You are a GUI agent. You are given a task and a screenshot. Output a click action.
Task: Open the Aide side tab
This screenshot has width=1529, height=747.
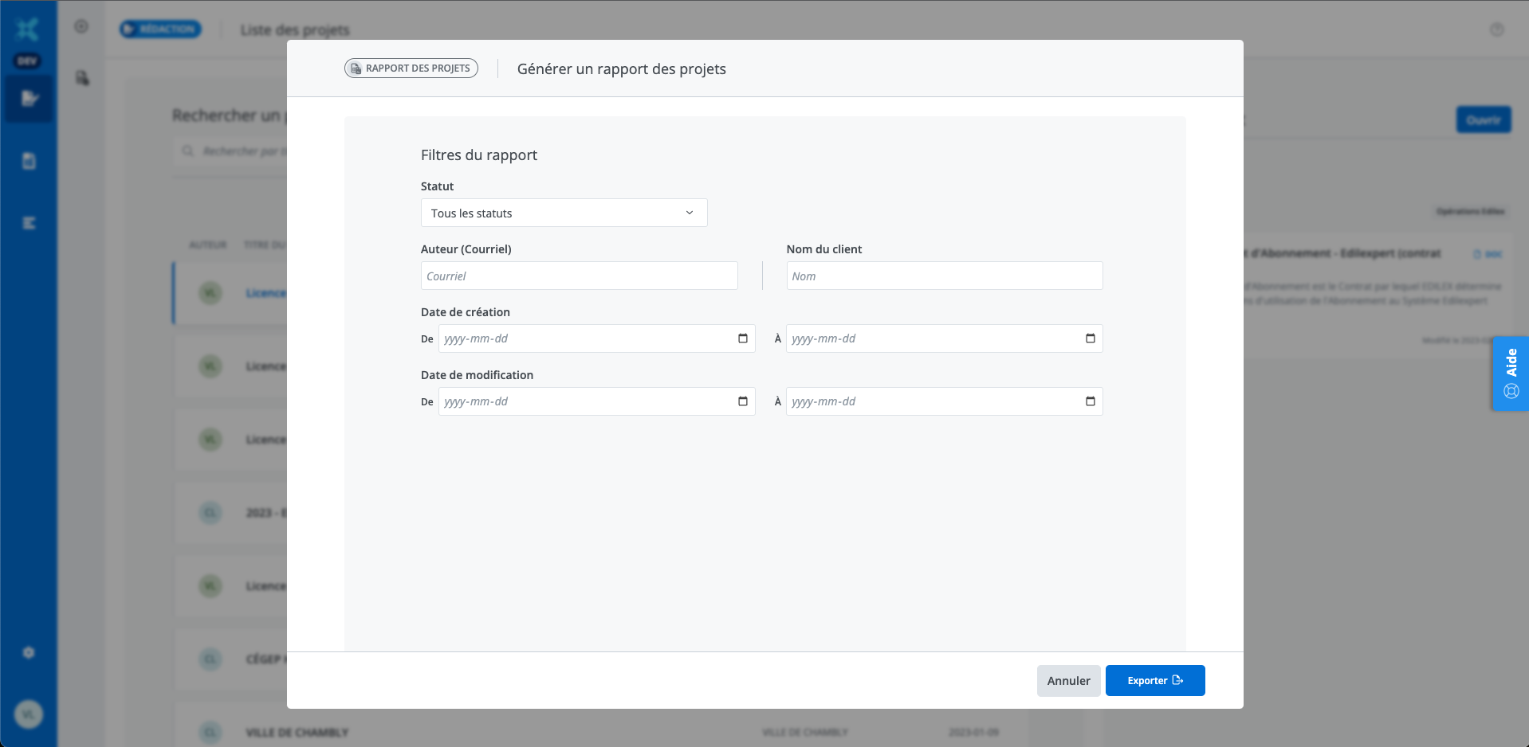(x=1510, y=373)
